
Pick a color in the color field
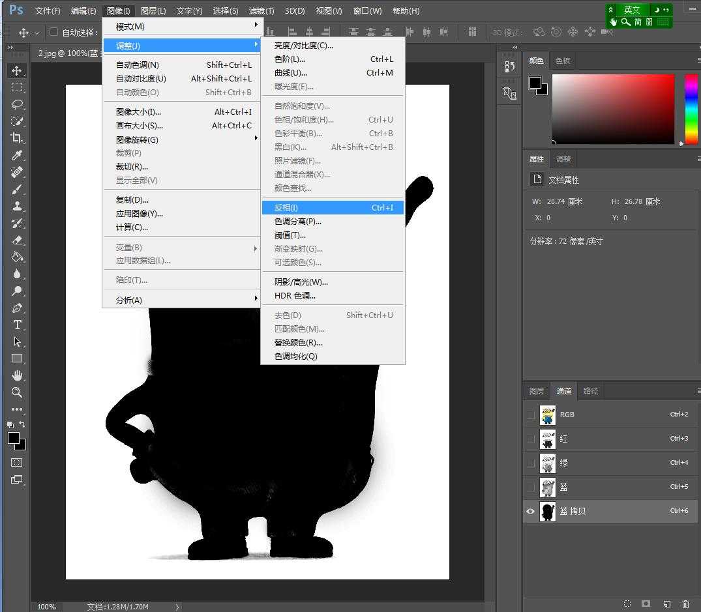pyautogui.click(x=613, y=109)
